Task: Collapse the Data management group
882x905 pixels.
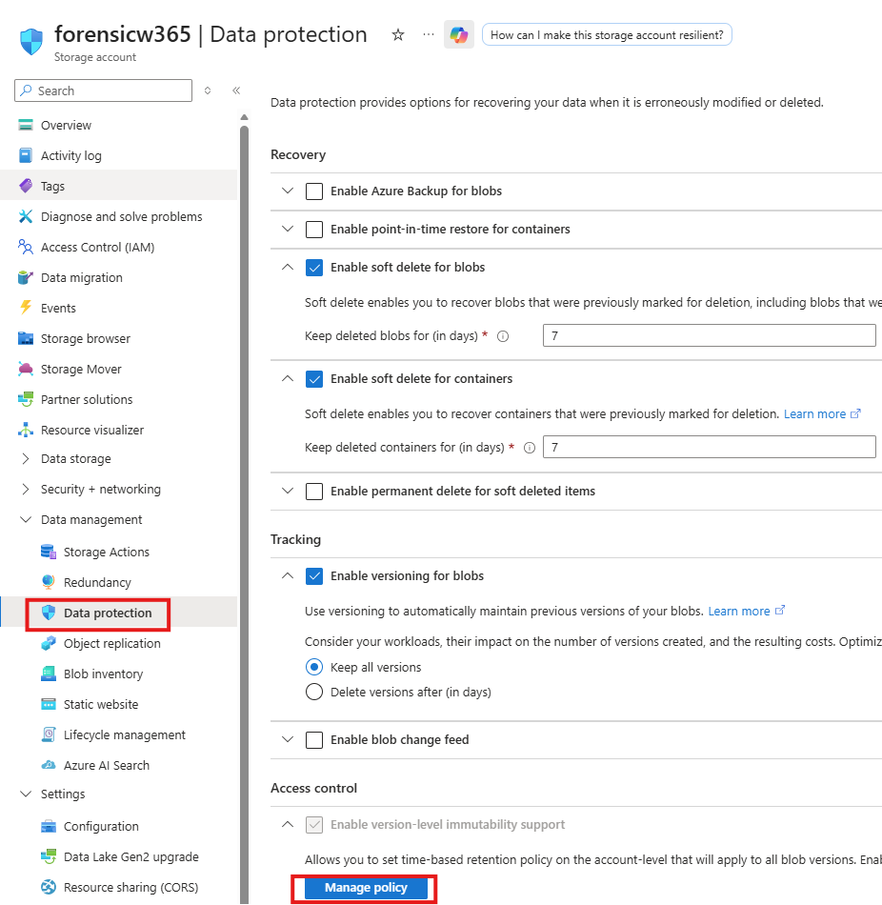Action: click(x=26, y=519)
